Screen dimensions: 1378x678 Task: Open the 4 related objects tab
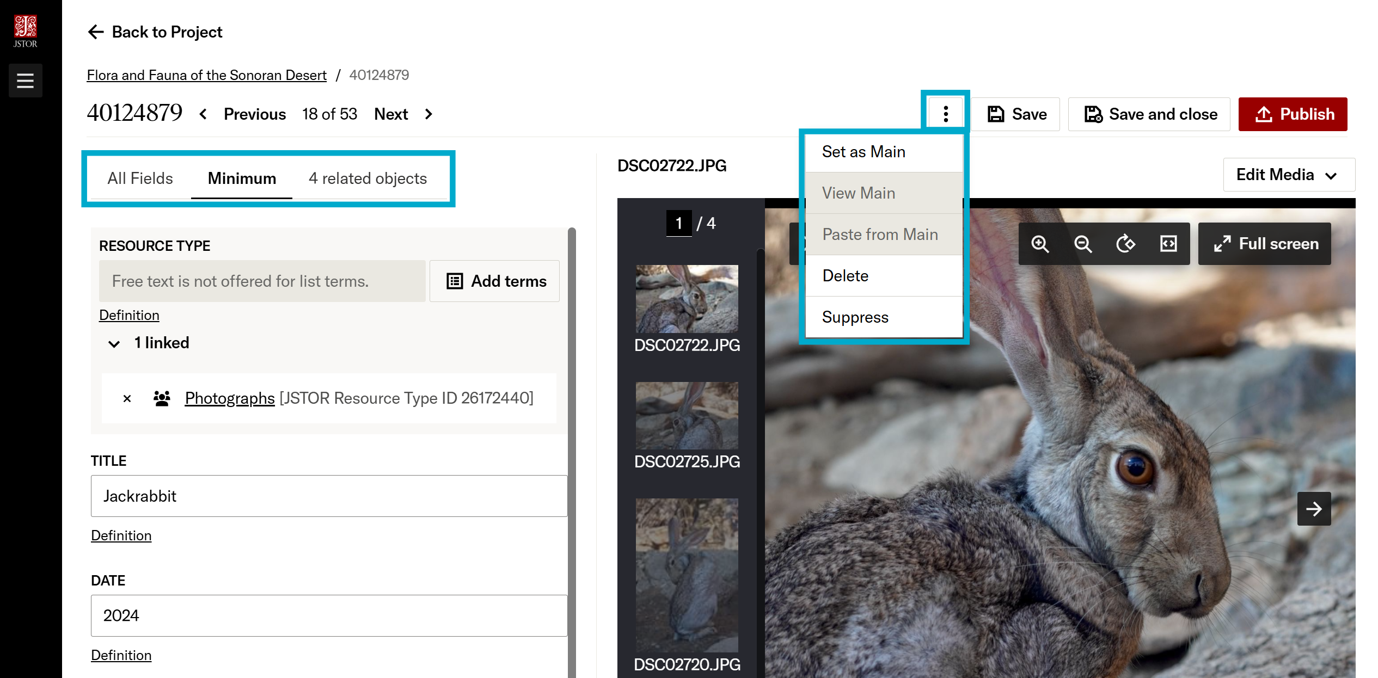(x=368, y=178)
